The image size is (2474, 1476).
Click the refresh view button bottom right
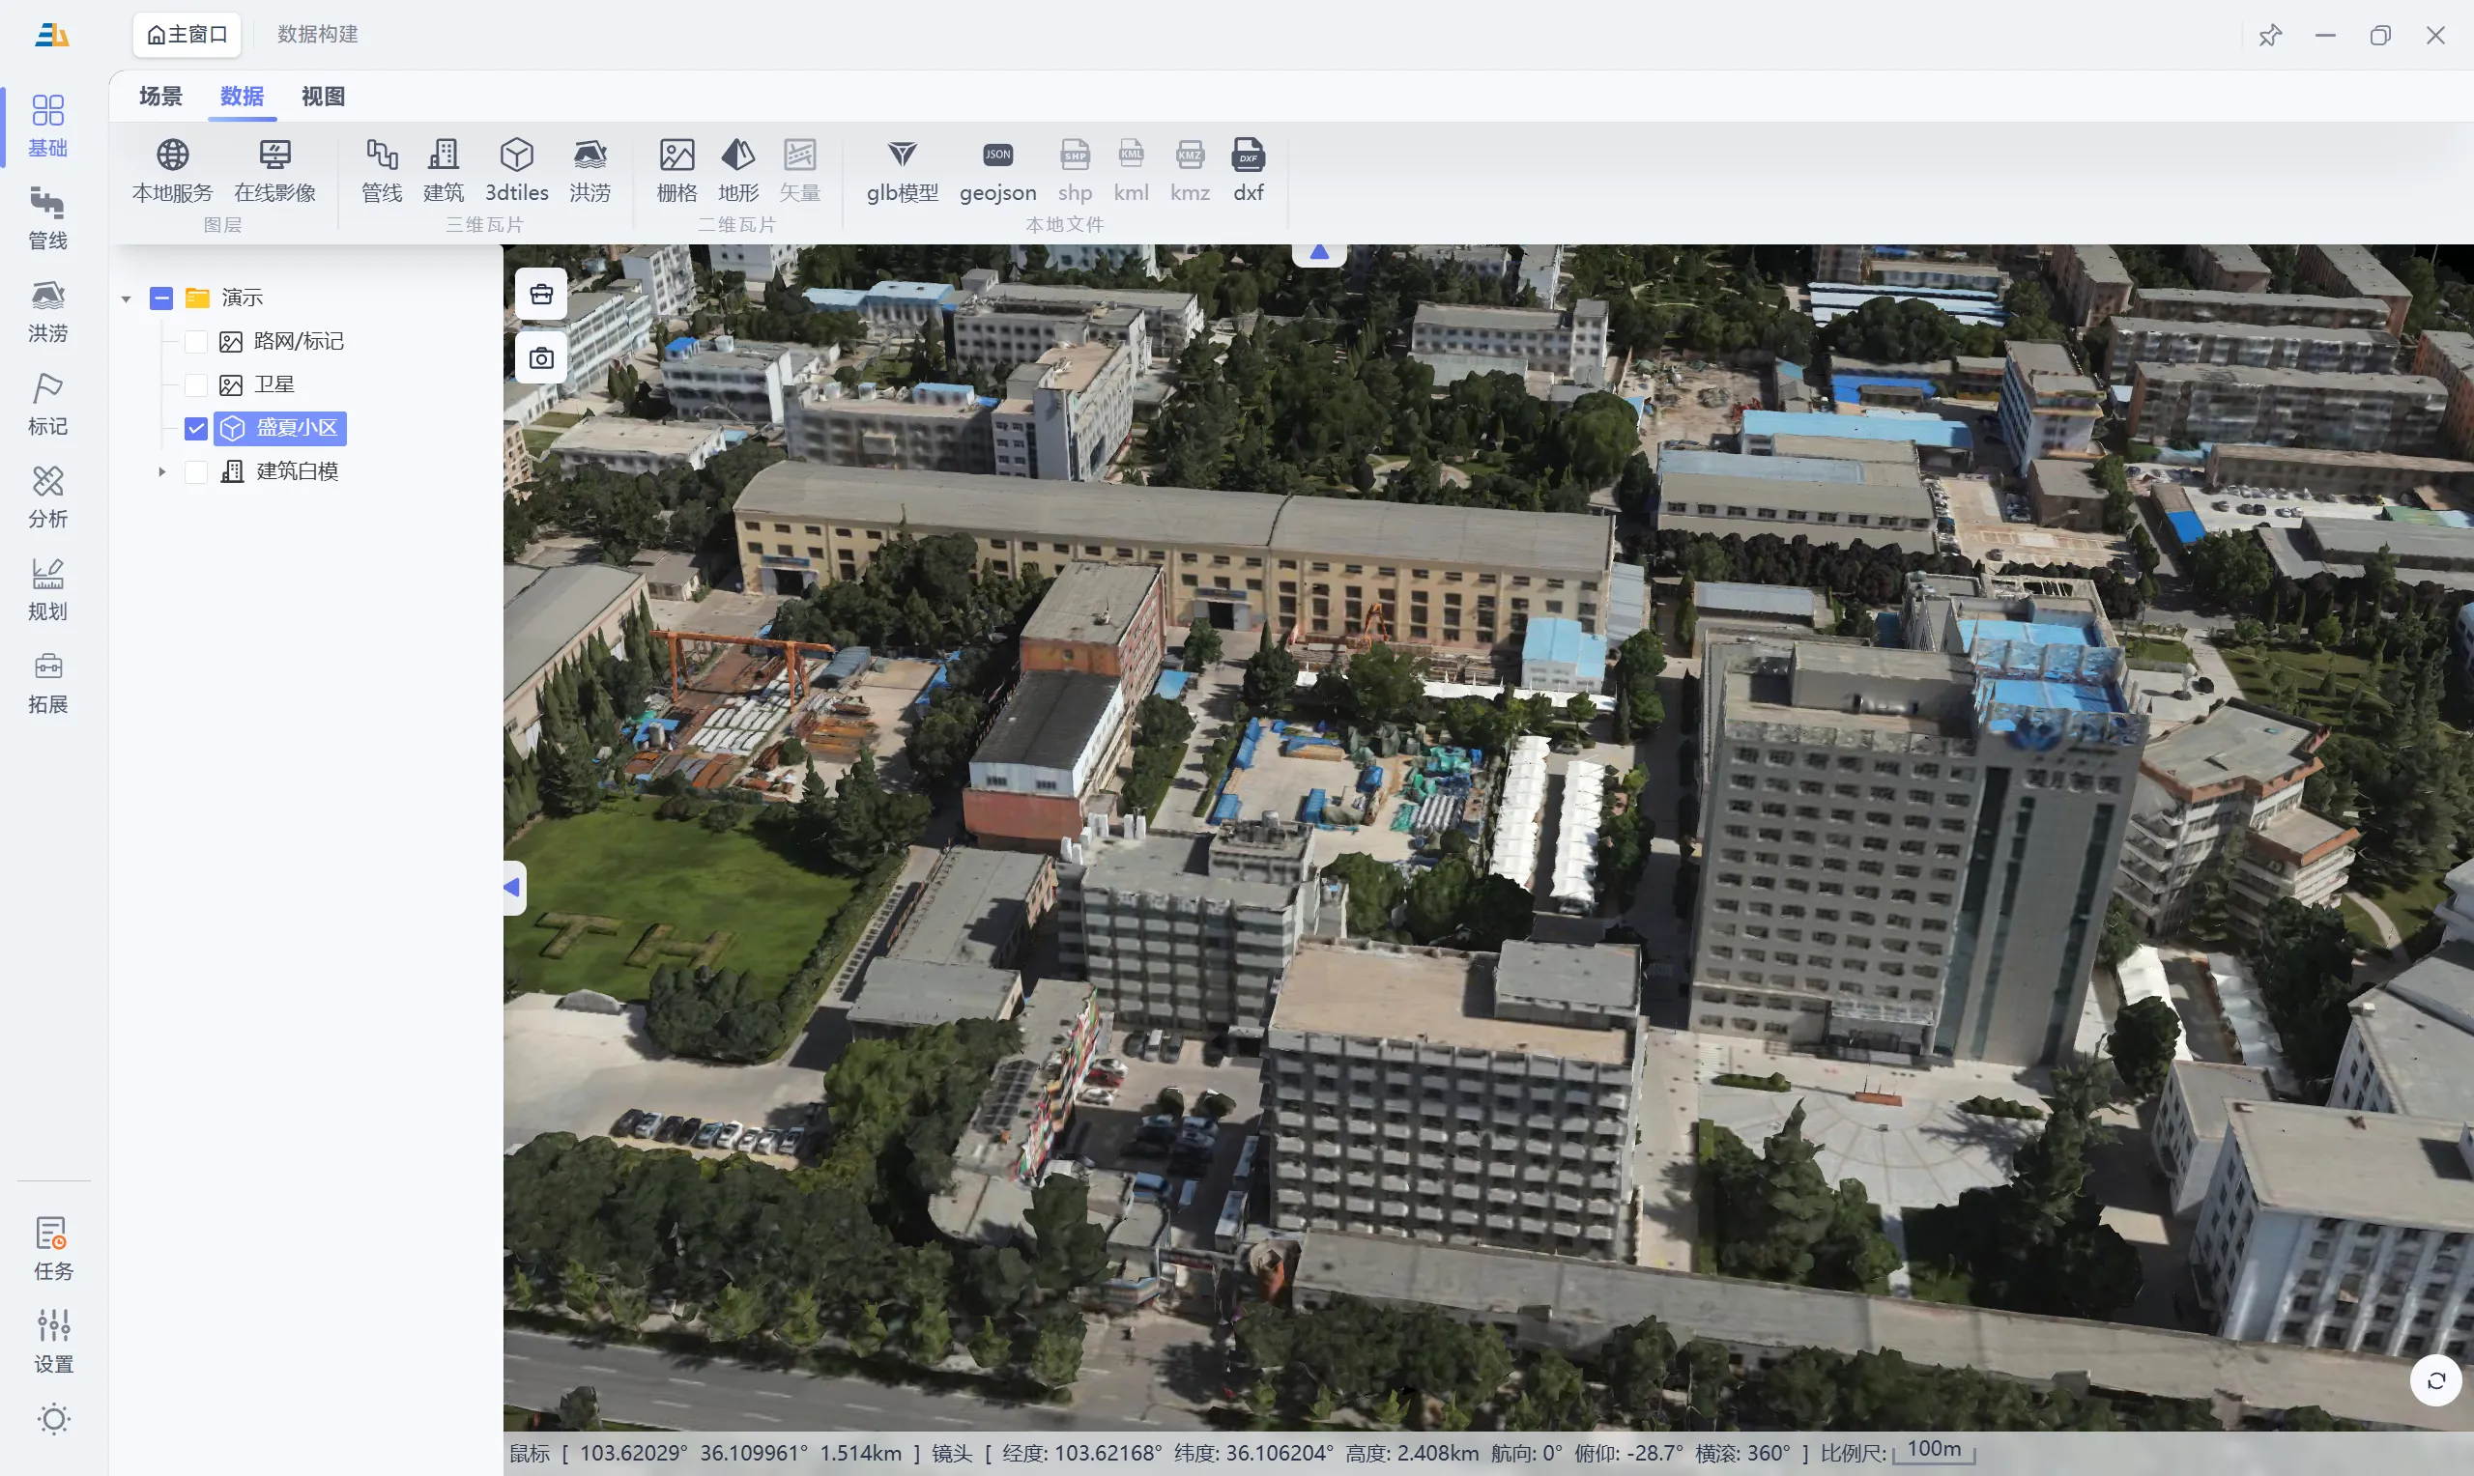2435,1380
